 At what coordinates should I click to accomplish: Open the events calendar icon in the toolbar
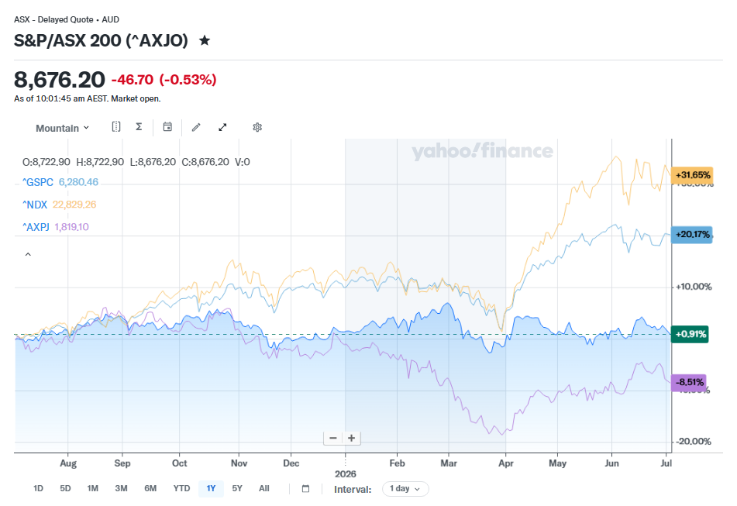(167, 127)
